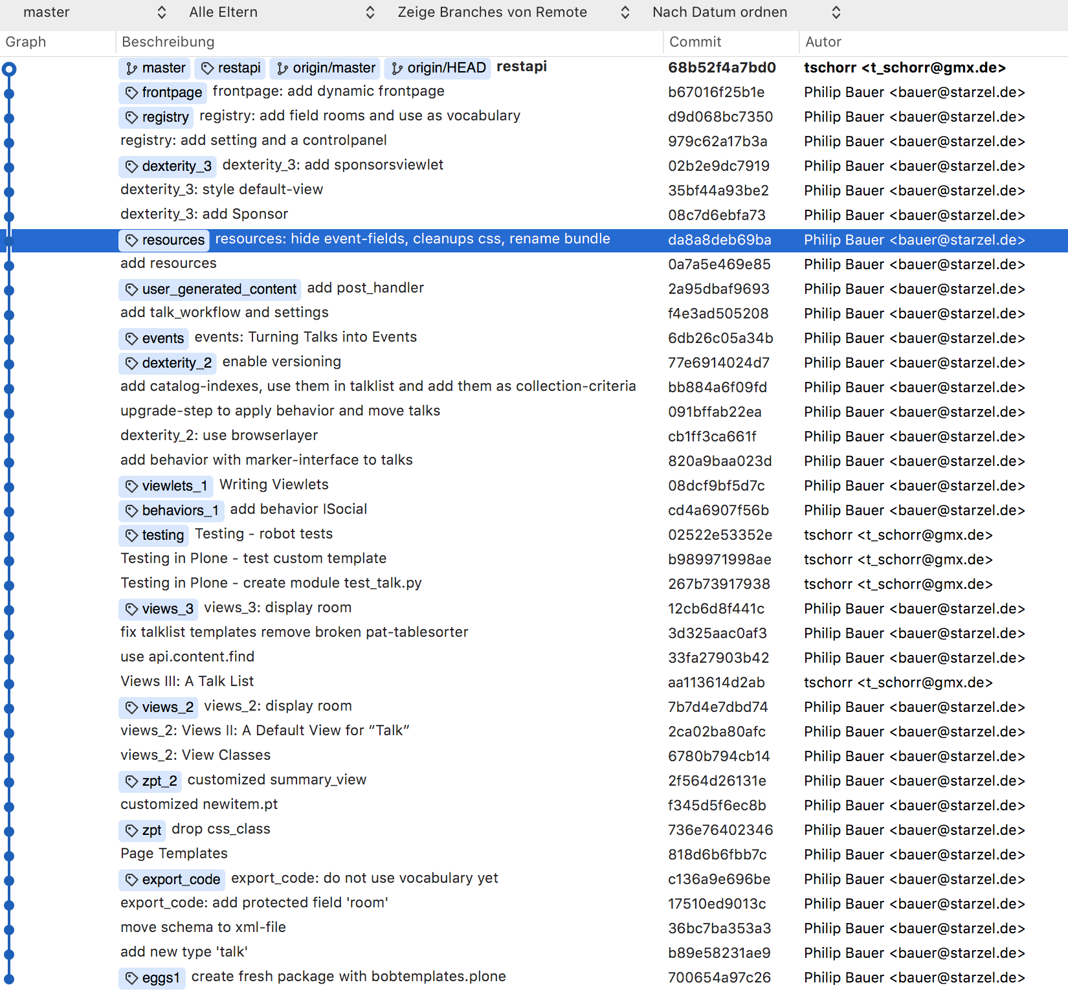Click the dexterity_3 tag label
Viewport: 1068px width, 998px height.
tap(168, 166)
